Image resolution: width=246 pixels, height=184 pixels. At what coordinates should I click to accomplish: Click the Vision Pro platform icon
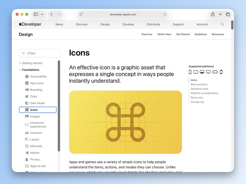pos(215,72)
